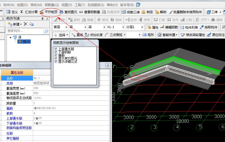The width and height of the screenshot is (225, 142).
Task: Run 汇总计算 summary calculation
Action: pyautogui.click(x=29, y=12)
